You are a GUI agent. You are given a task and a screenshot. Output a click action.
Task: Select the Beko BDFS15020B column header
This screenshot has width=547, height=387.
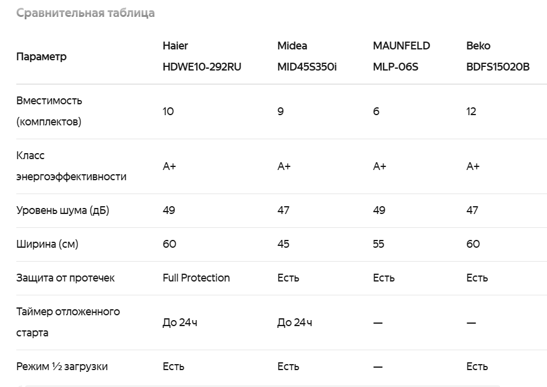[498, 56]
